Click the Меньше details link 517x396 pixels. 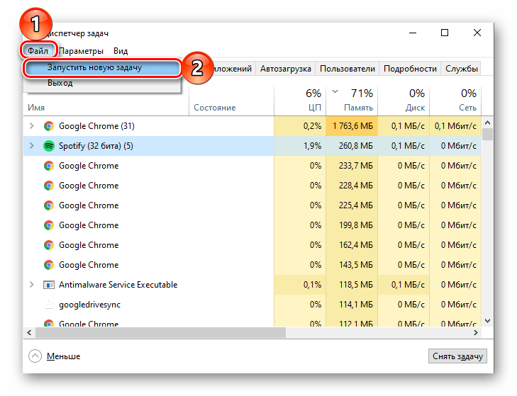(x=64, y=356)
